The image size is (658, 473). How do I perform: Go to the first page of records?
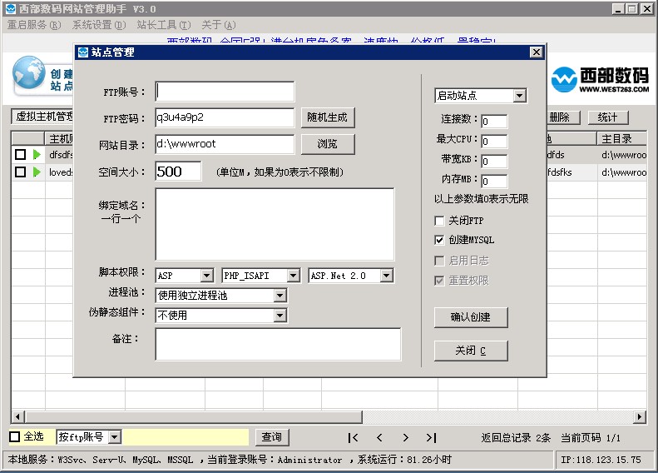353,437
